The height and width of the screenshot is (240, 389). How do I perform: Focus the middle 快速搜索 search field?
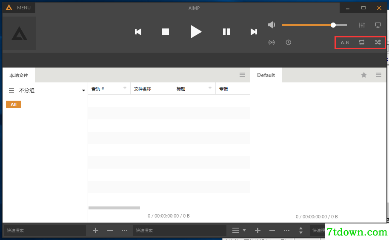click(180, 230)
